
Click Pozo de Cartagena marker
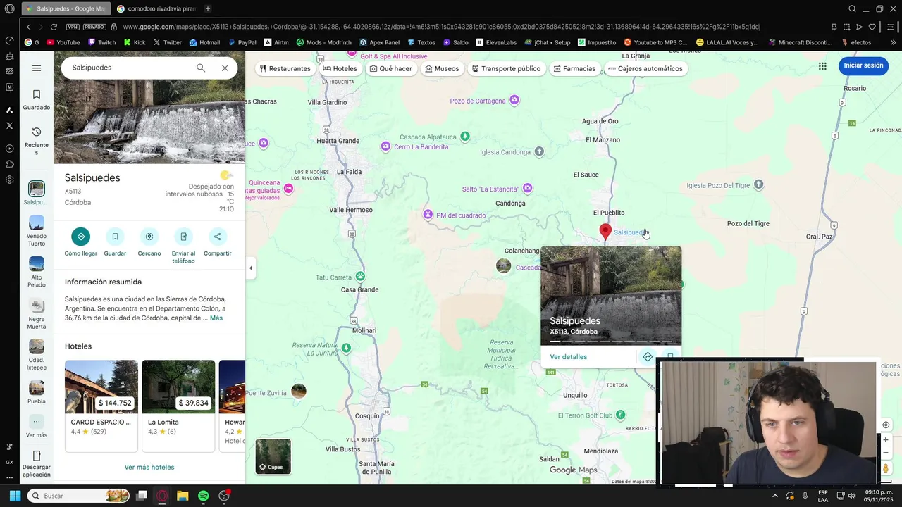pos(514,101)
